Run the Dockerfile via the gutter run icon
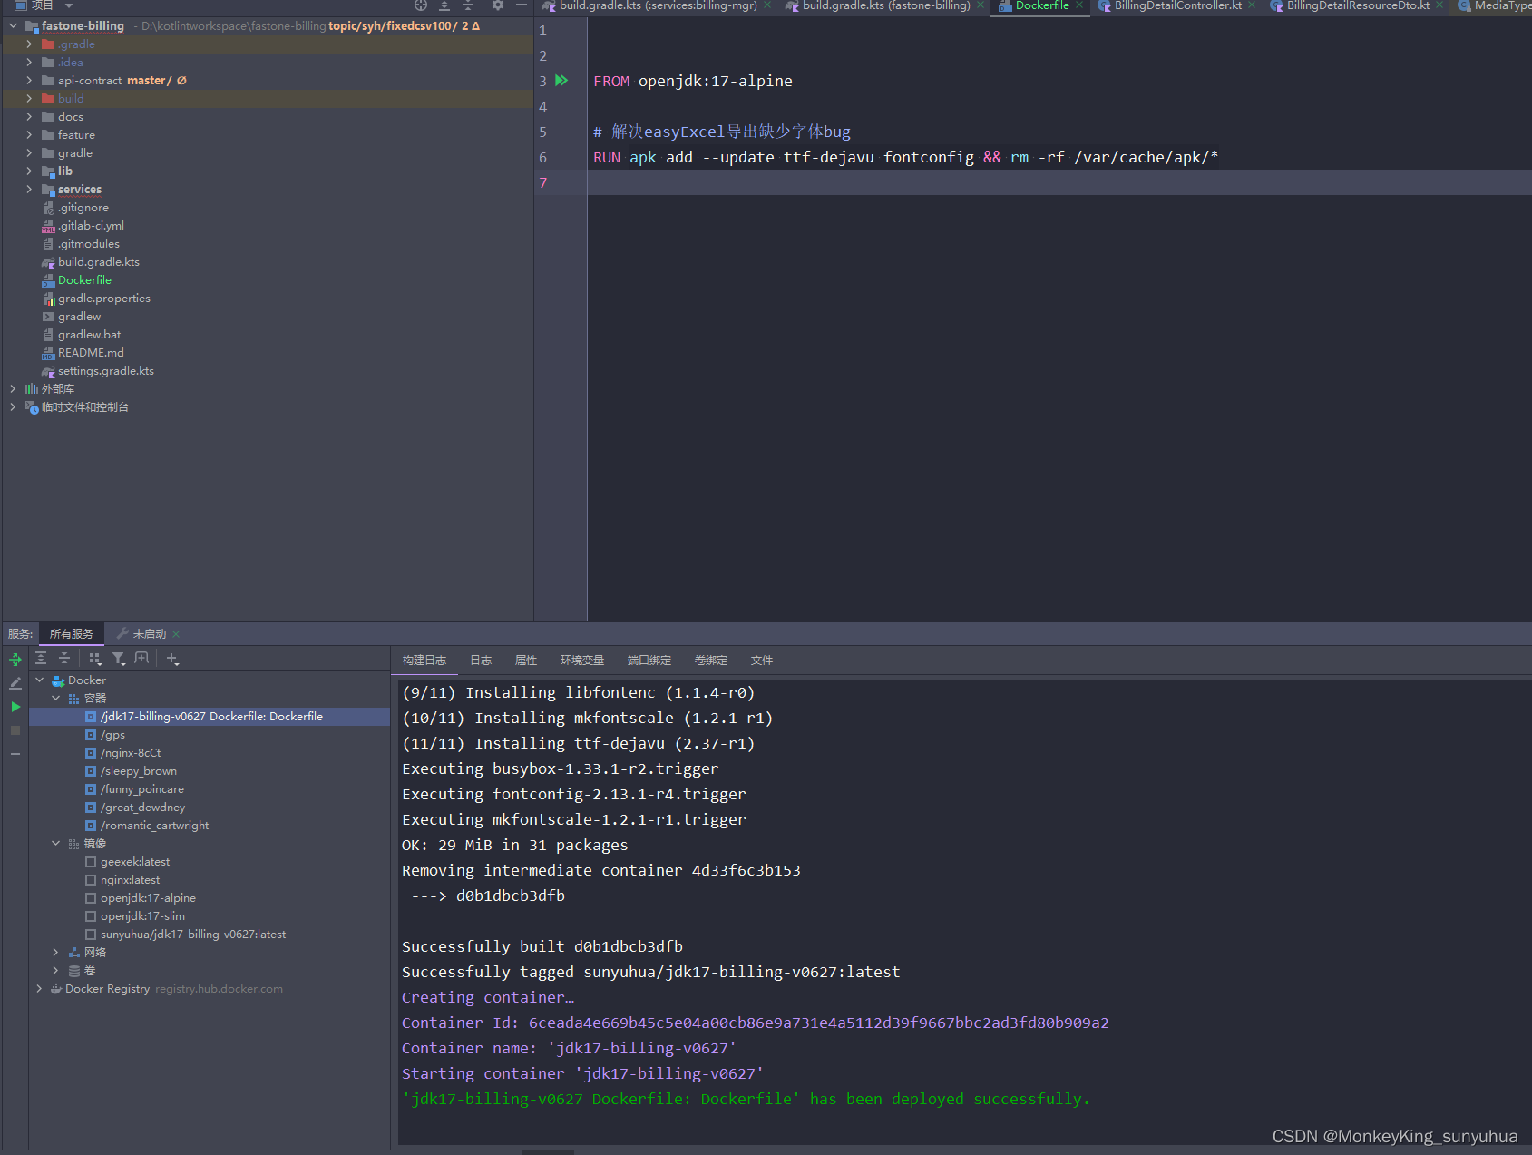1532x1155 pixels. pyautogui.click(x=561, y=80)
